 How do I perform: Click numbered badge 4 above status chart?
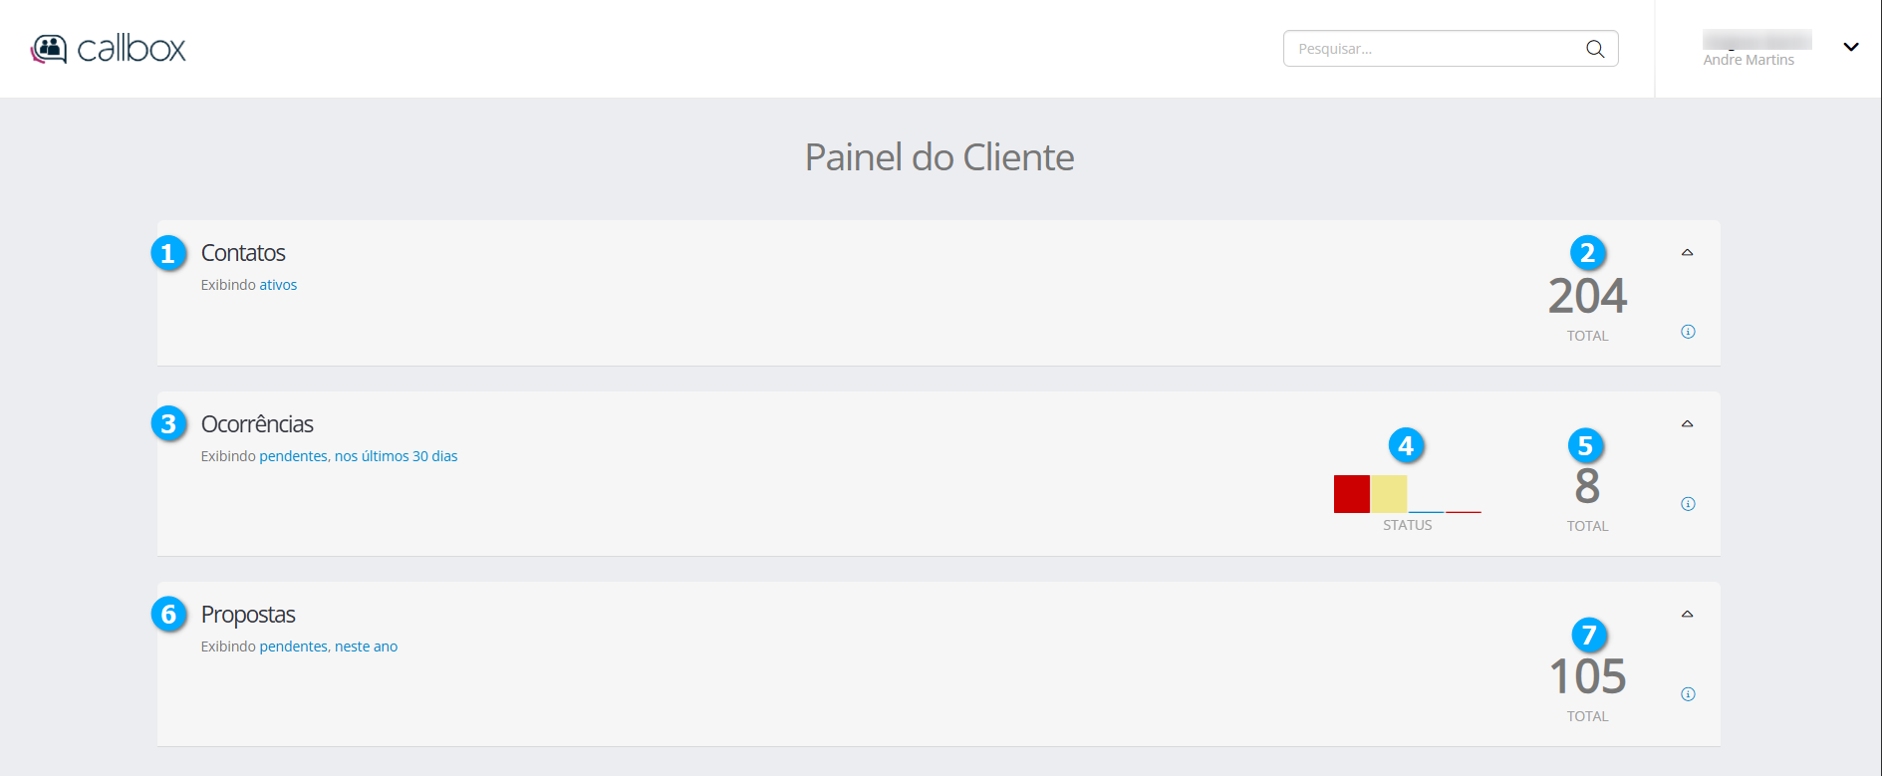1406,445
